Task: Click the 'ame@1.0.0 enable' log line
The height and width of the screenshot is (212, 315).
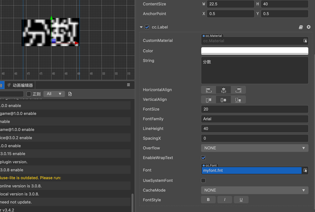Action: [65, 129]
